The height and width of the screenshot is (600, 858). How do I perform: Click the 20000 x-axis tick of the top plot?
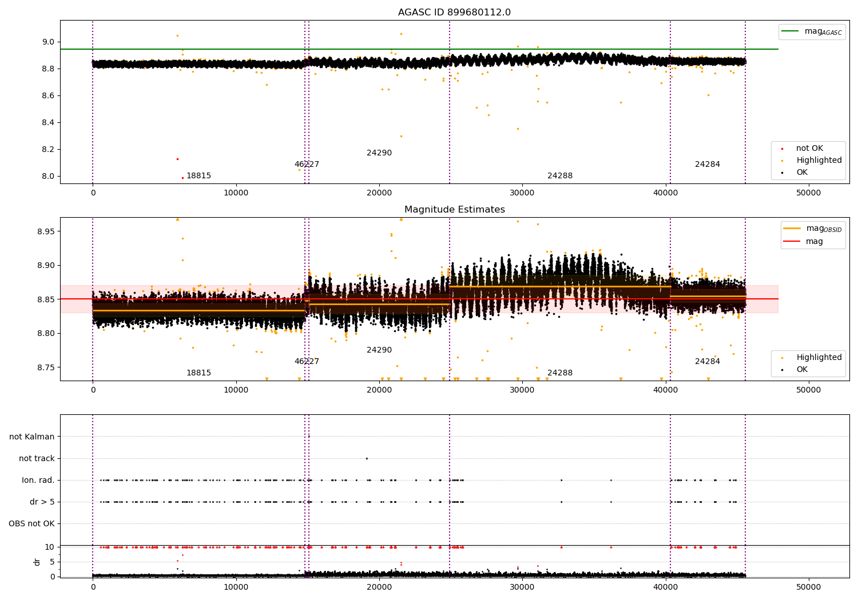point(379,193)
